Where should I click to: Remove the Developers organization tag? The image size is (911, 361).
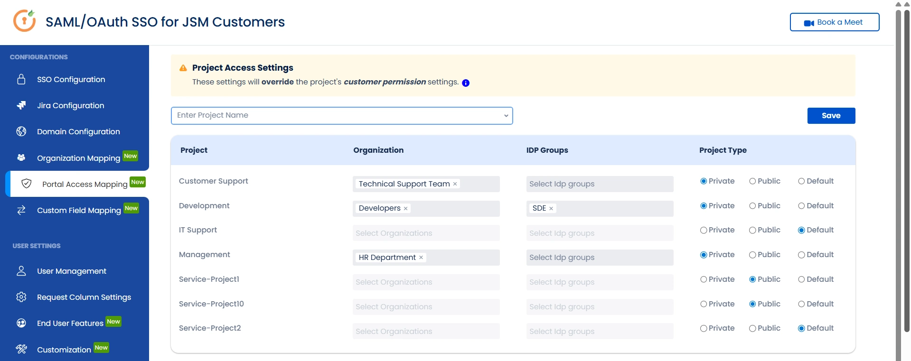coord(405,208)
